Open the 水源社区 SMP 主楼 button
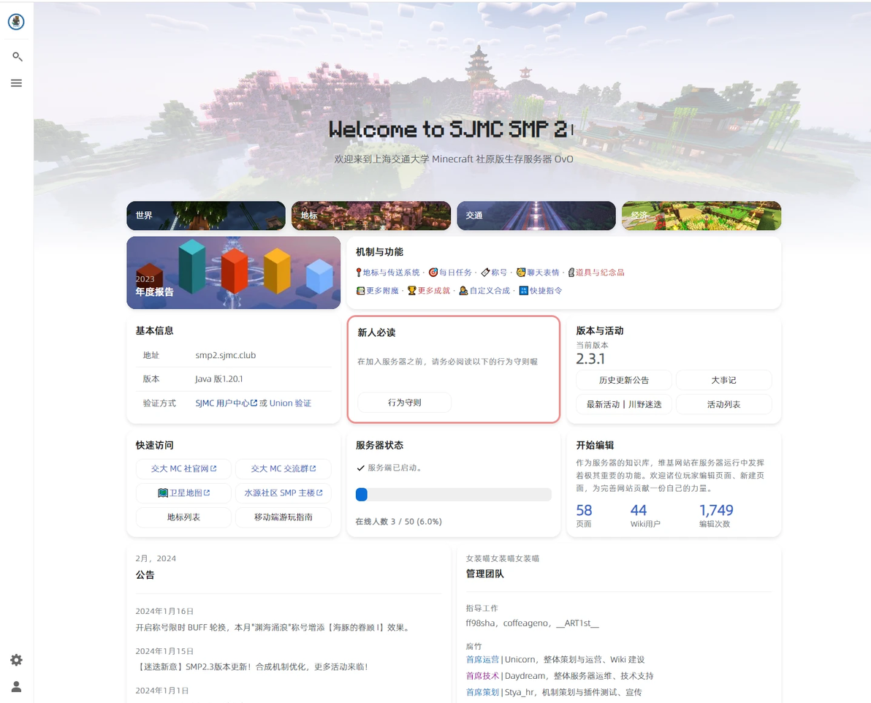This screenshot has width=871, height=703. tap(284, 493)
